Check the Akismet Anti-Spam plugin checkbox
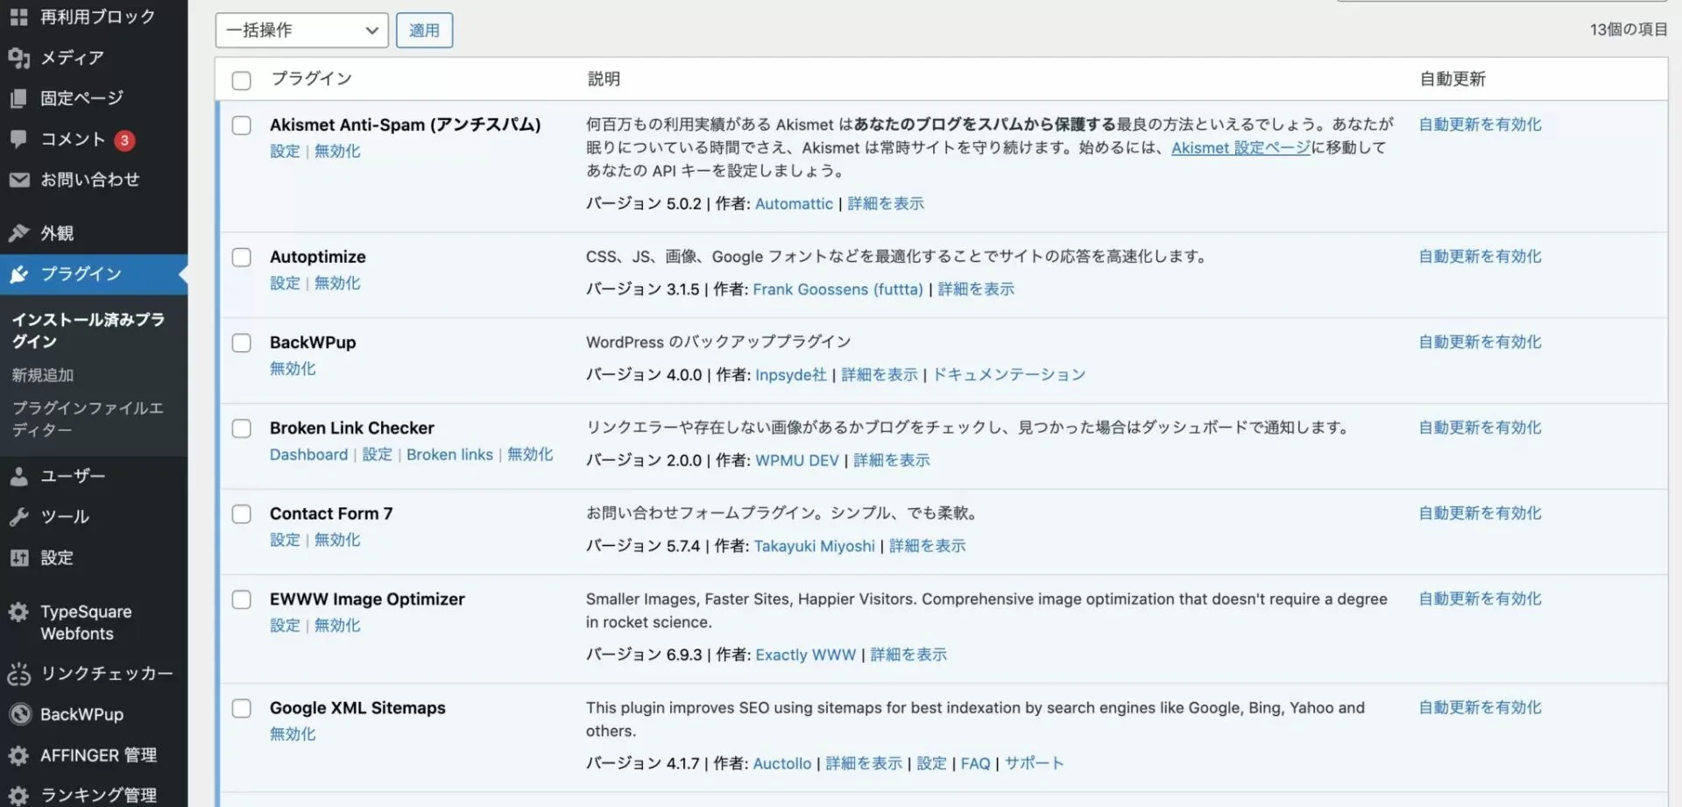 tap(241, 125)
